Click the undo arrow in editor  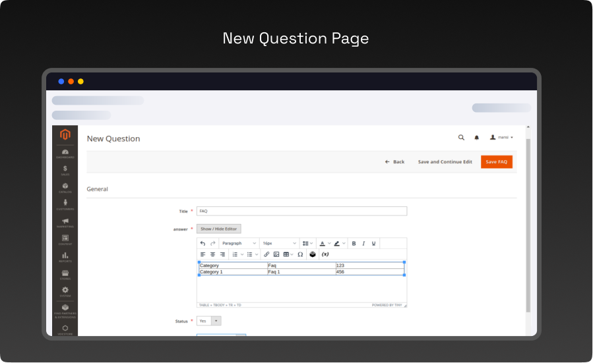[203, 243]
